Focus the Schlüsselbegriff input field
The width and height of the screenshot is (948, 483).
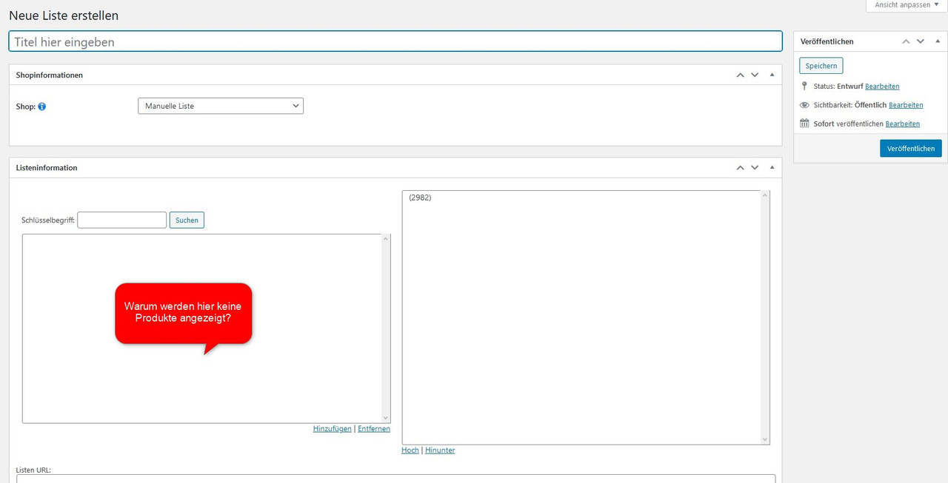[122, 220]
